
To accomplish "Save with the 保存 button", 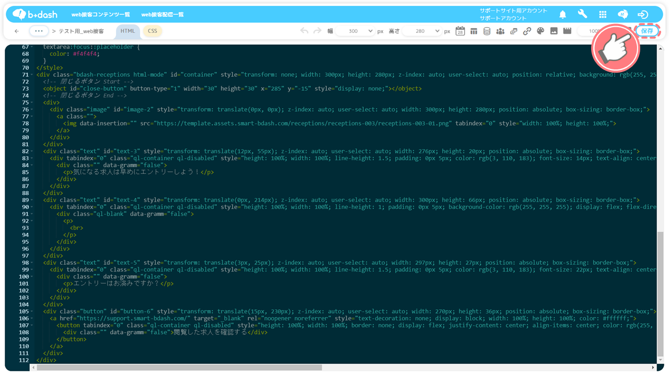I will pyautogui.click(x=647, y=31).
